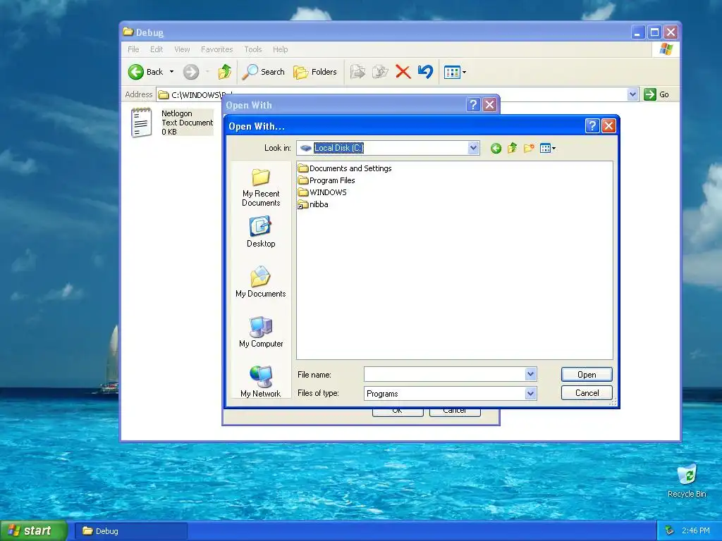This screenshot has width=722, height=541.
Task: Click the Up folder icon in Debug toolbar
Action: (x=225, y=72)
